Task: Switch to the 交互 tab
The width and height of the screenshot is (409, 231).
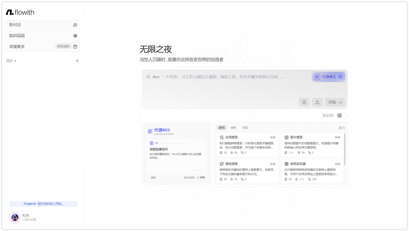Action: tap(245, 128)
